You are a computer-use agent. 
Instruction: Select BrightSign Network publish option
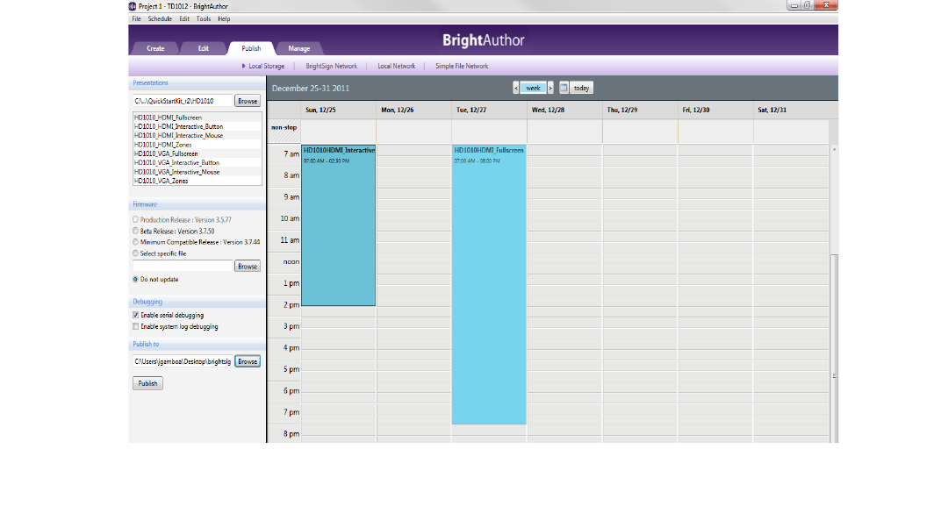tap(331, 67)
